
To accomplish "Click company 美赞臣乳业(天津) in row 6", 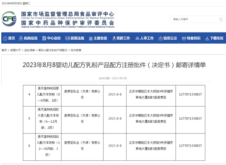I will (82, 145).
